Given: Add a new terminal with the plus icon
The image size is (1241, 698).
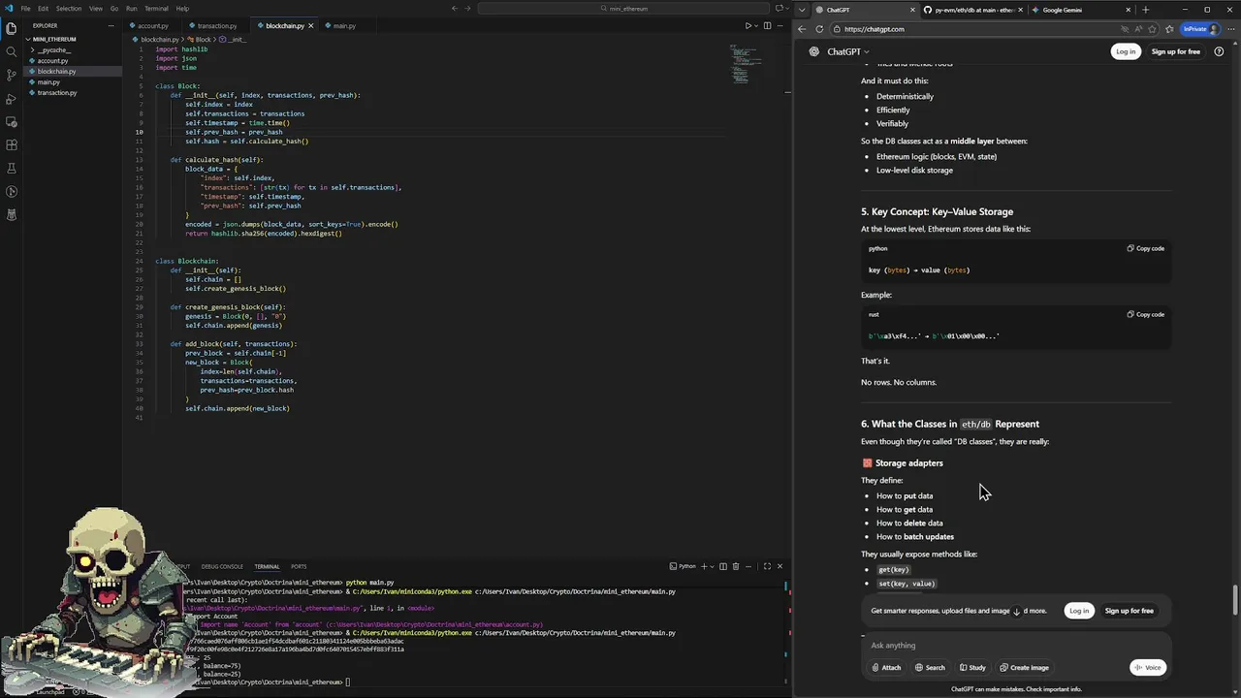Looking at the screenshot, I should tap(705, 566).
